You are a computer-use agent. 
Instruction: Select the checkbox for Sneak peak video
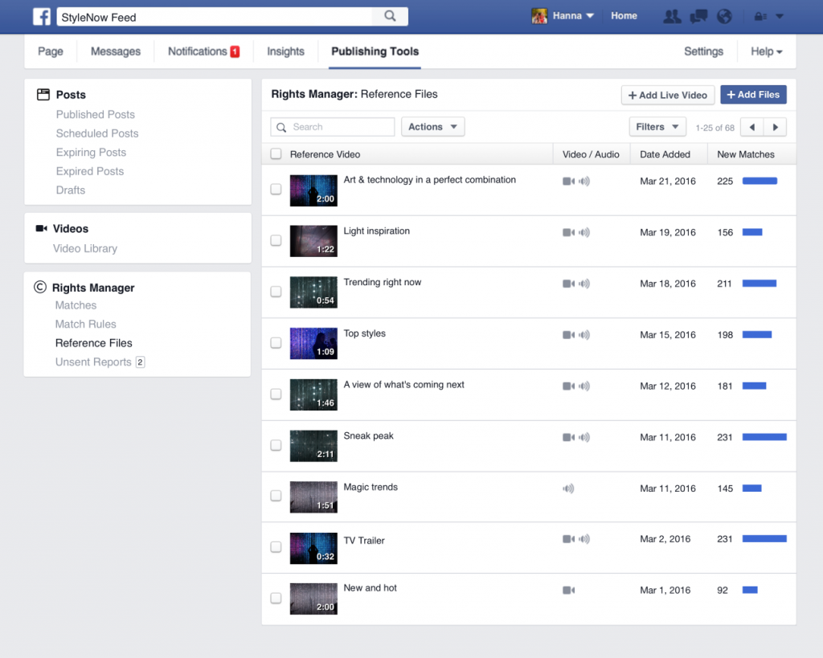point(276,445)
